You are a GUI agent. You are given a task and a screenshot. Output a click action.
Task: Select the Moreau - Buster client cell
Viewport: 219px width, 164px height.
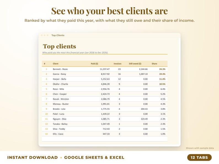click(x=61, y=104)
